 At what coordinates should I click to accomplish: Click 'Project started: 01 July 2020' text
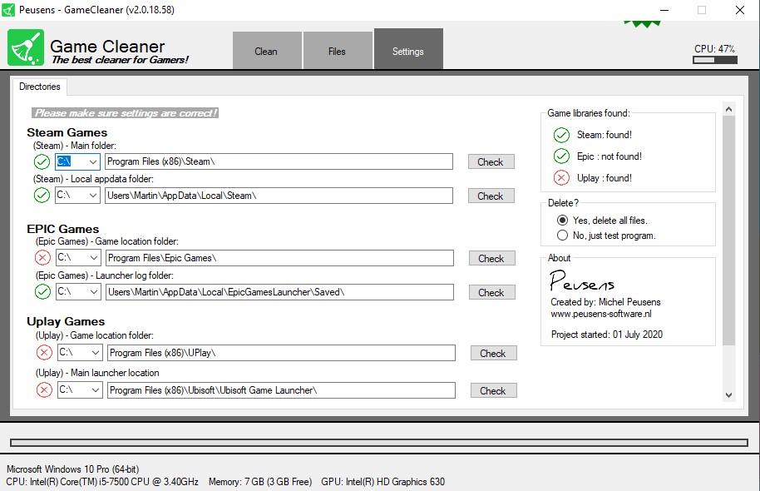coord(607,335)
